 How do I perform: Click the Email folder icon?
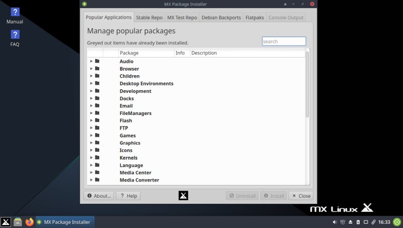tap(97, 105)
